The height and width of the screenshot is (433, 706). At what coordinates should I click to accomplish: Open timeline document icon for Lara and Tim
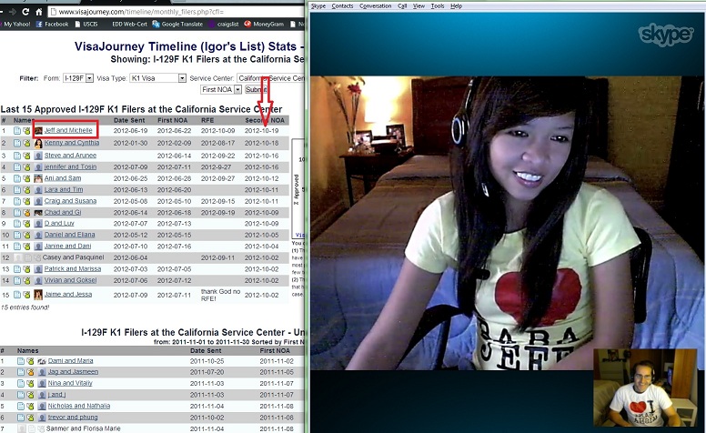(16, 190)
